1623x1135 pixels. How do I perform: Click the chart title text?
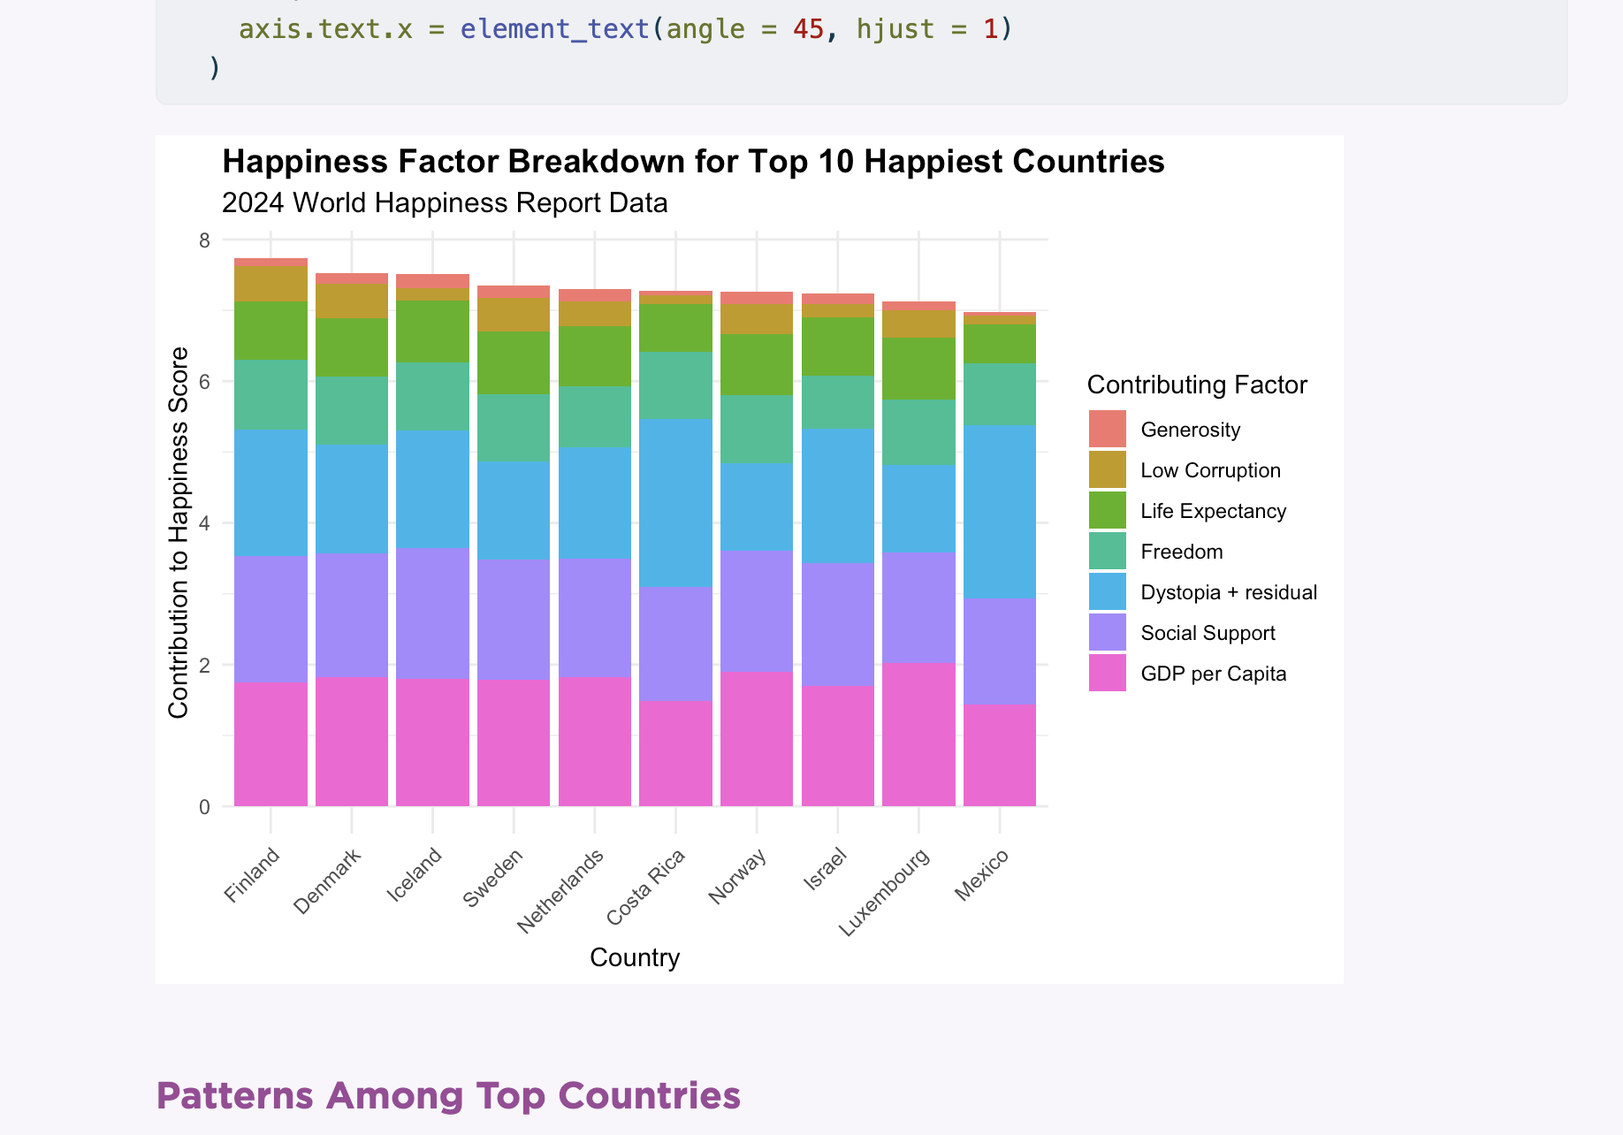(693, 162)
